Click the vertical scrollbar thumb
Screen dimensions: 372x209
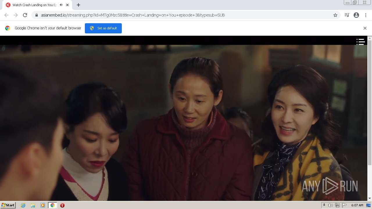(x=370, y=103)
